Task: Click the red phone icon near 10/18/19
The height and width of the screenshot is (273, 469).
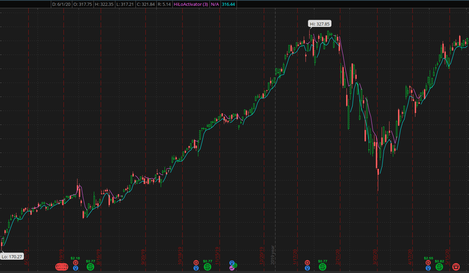Action: click(196, 262)
